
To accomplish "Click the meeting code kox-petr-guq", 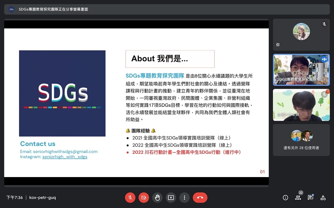I will pyautogui.click(x=43, y=198).
